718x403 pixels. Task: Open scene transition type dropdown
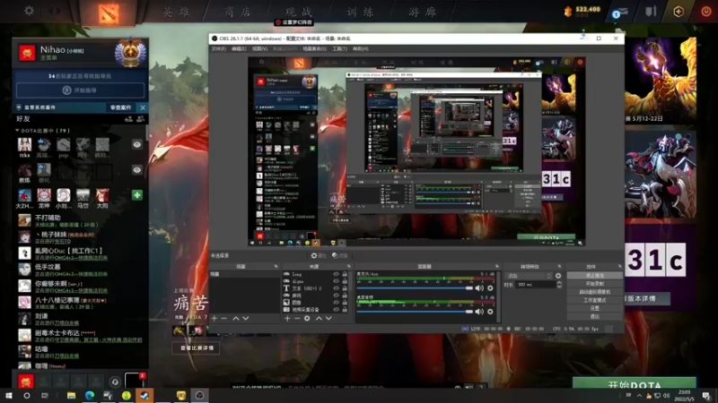click(x=529, y=276)
